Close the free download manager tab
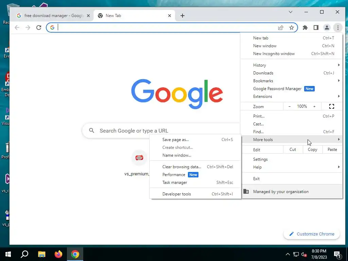This screenshot has height=261, width=348. click(x=88, y=16)
